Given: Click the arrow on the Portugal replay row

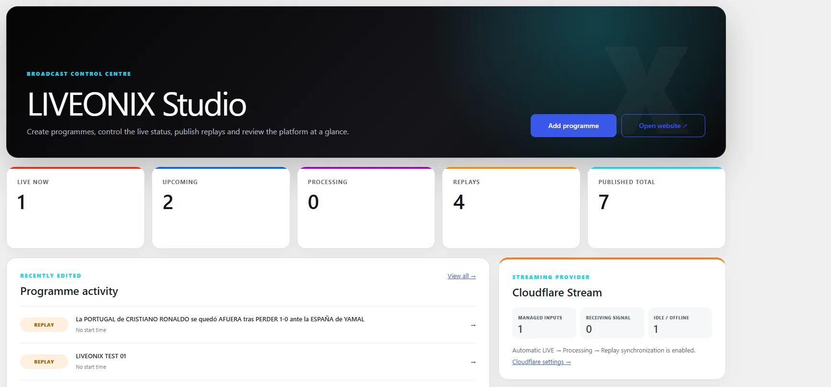Looking at the screenshot, I should click(x=473, y=325).
